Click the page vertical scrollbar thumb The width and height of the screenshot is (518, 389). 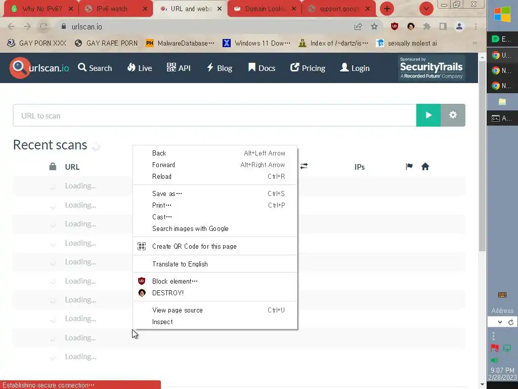coord(482,155)
